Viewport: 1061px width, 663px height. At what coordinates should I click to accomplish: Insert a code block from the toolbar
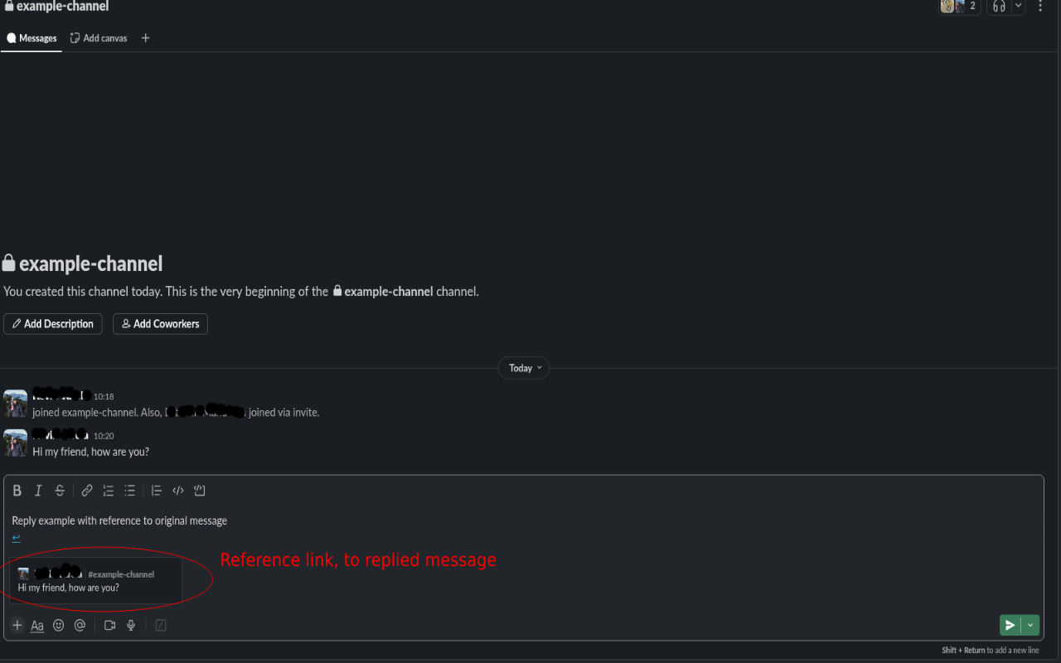coord(200,491)
